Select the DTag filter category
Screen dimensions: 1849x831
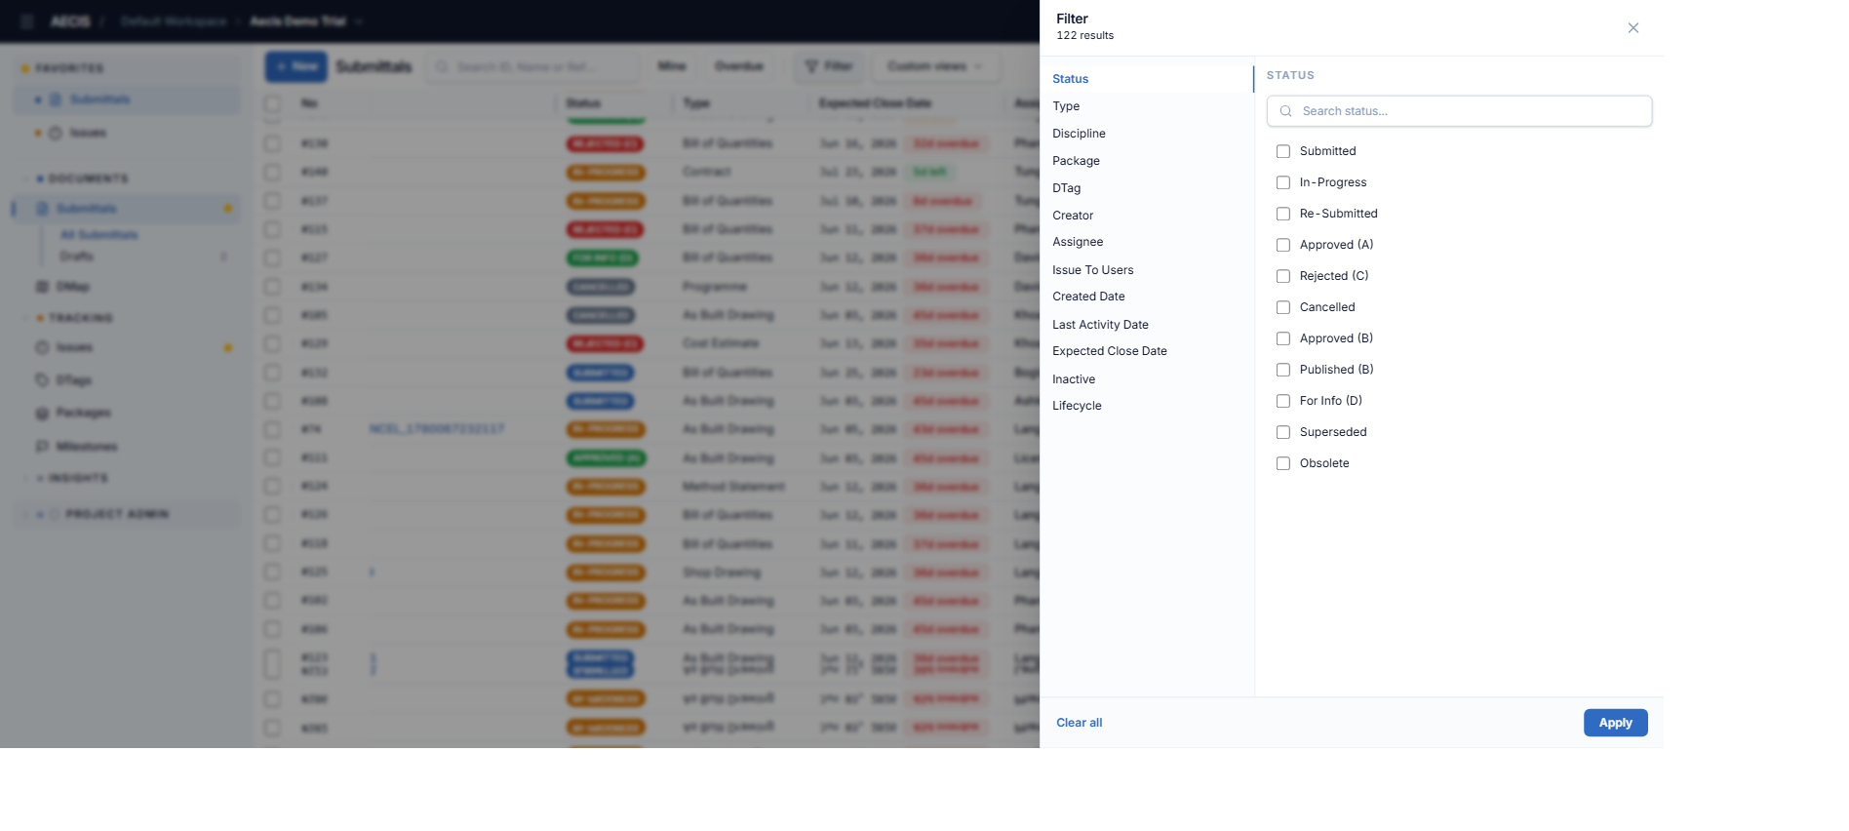(x=1147, y=188)
